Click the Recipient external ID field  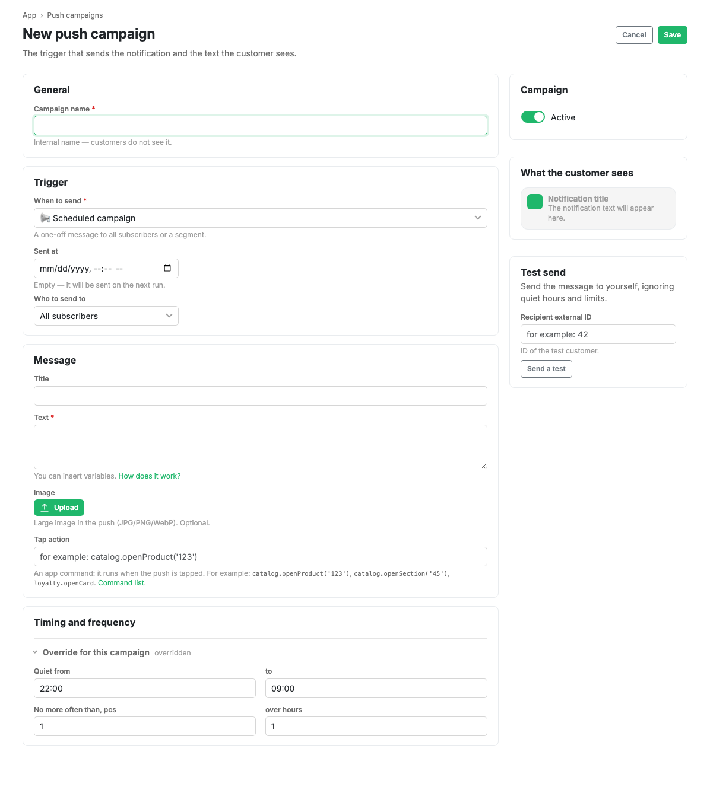598,334
